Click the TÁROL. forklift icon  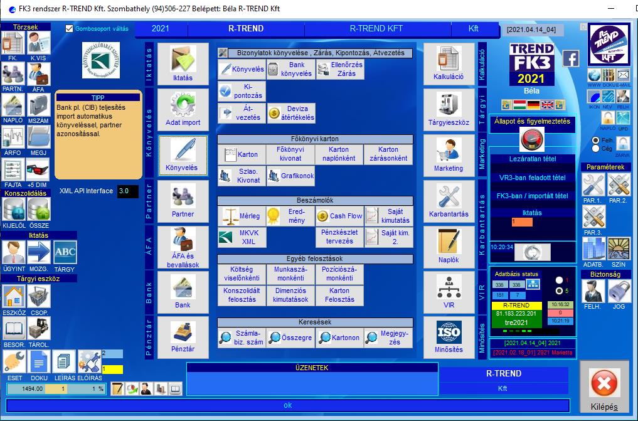39,328
